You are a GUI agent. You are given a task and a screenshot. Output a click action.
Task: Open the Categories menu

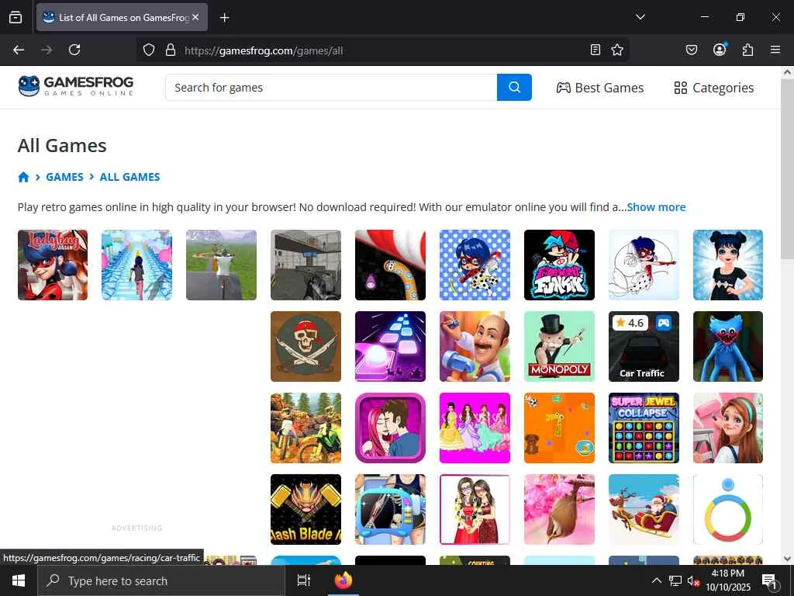[x=714, y=88]
